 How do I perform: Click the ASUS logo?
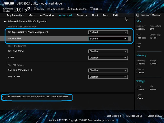[8, 3]
